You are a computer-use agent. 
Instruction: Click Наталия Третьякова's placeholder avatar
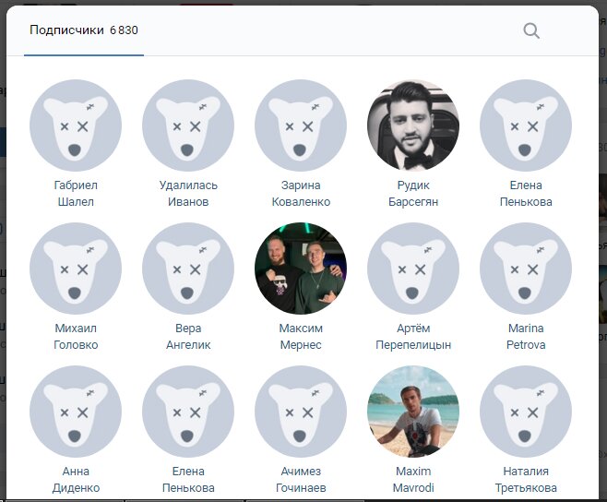pos(526,412)
